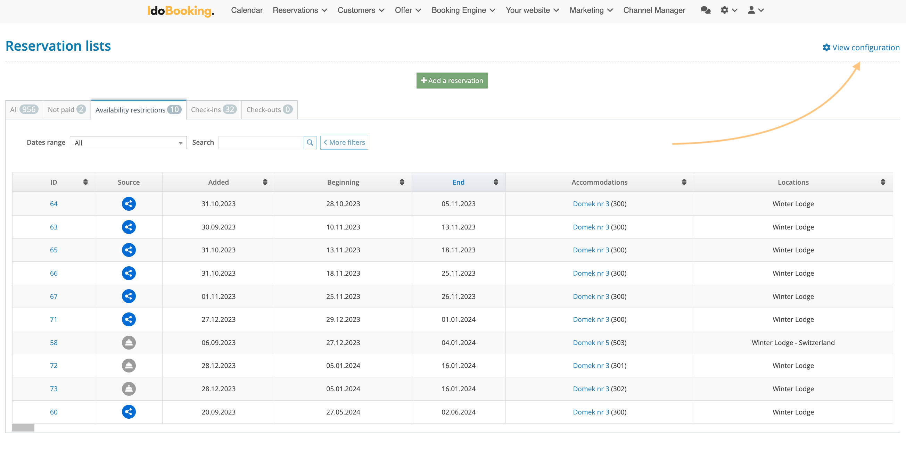Screen dimensions: 906x452
Task: Click the horizontal scrollbar thumb
Action: tap(23, 428)
